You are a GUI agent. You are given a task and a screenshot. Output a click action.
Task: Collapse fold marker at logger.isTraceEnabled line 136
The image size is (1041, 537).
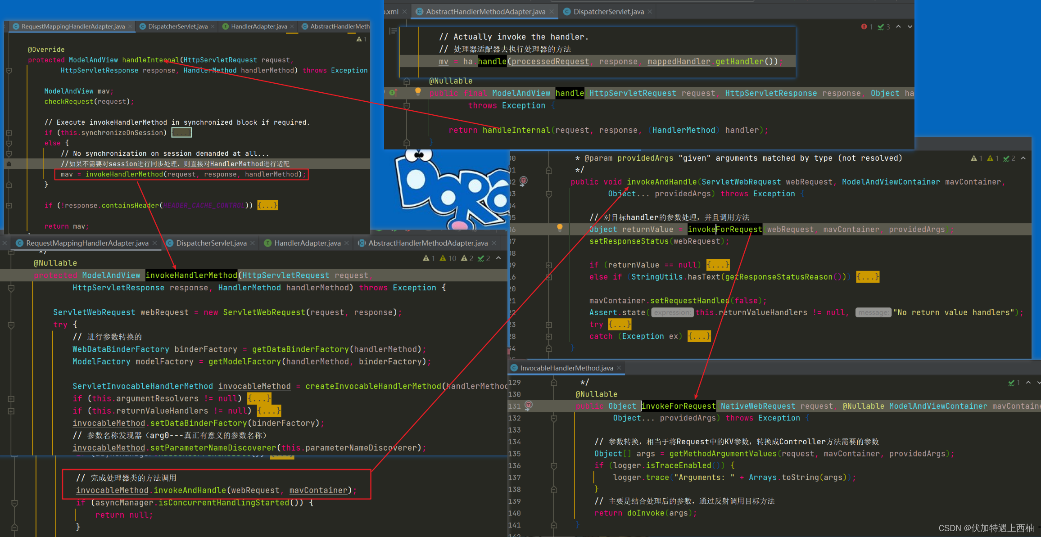pos(554,466)
